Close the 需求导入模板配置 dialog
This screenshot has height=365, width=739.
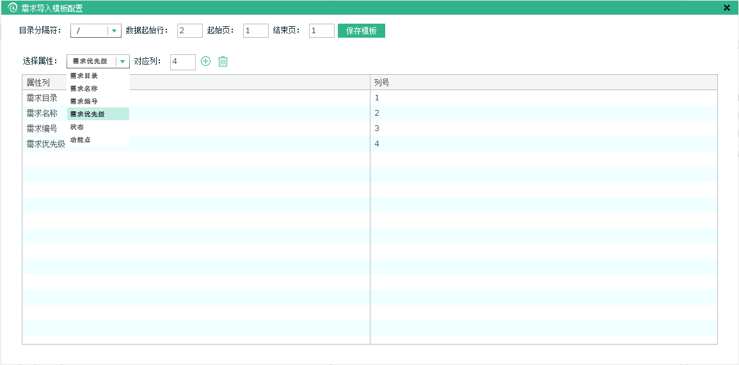727,8
